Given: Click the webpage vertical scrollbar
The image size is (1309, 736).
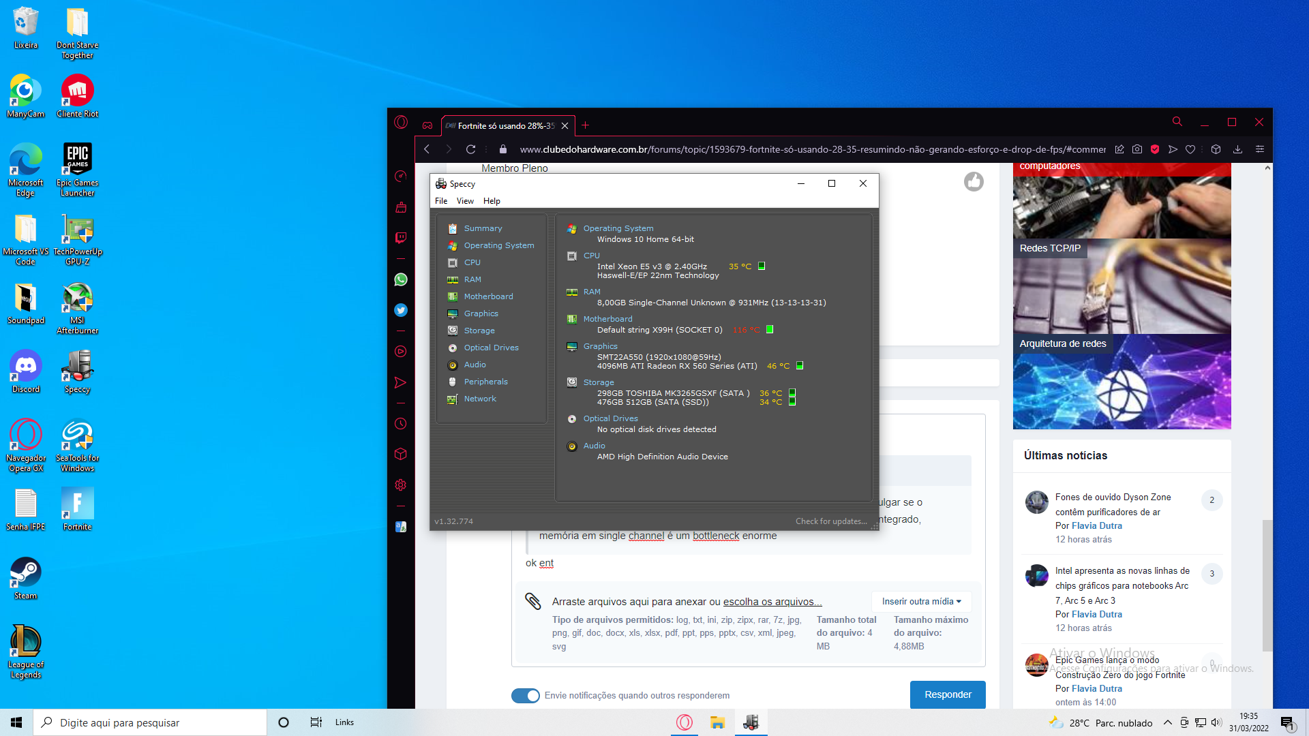Looking at the screenshot, I should click(1267, 586).
